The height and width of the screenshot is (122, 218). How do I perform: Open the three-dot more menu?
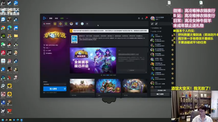click(67, 18)
